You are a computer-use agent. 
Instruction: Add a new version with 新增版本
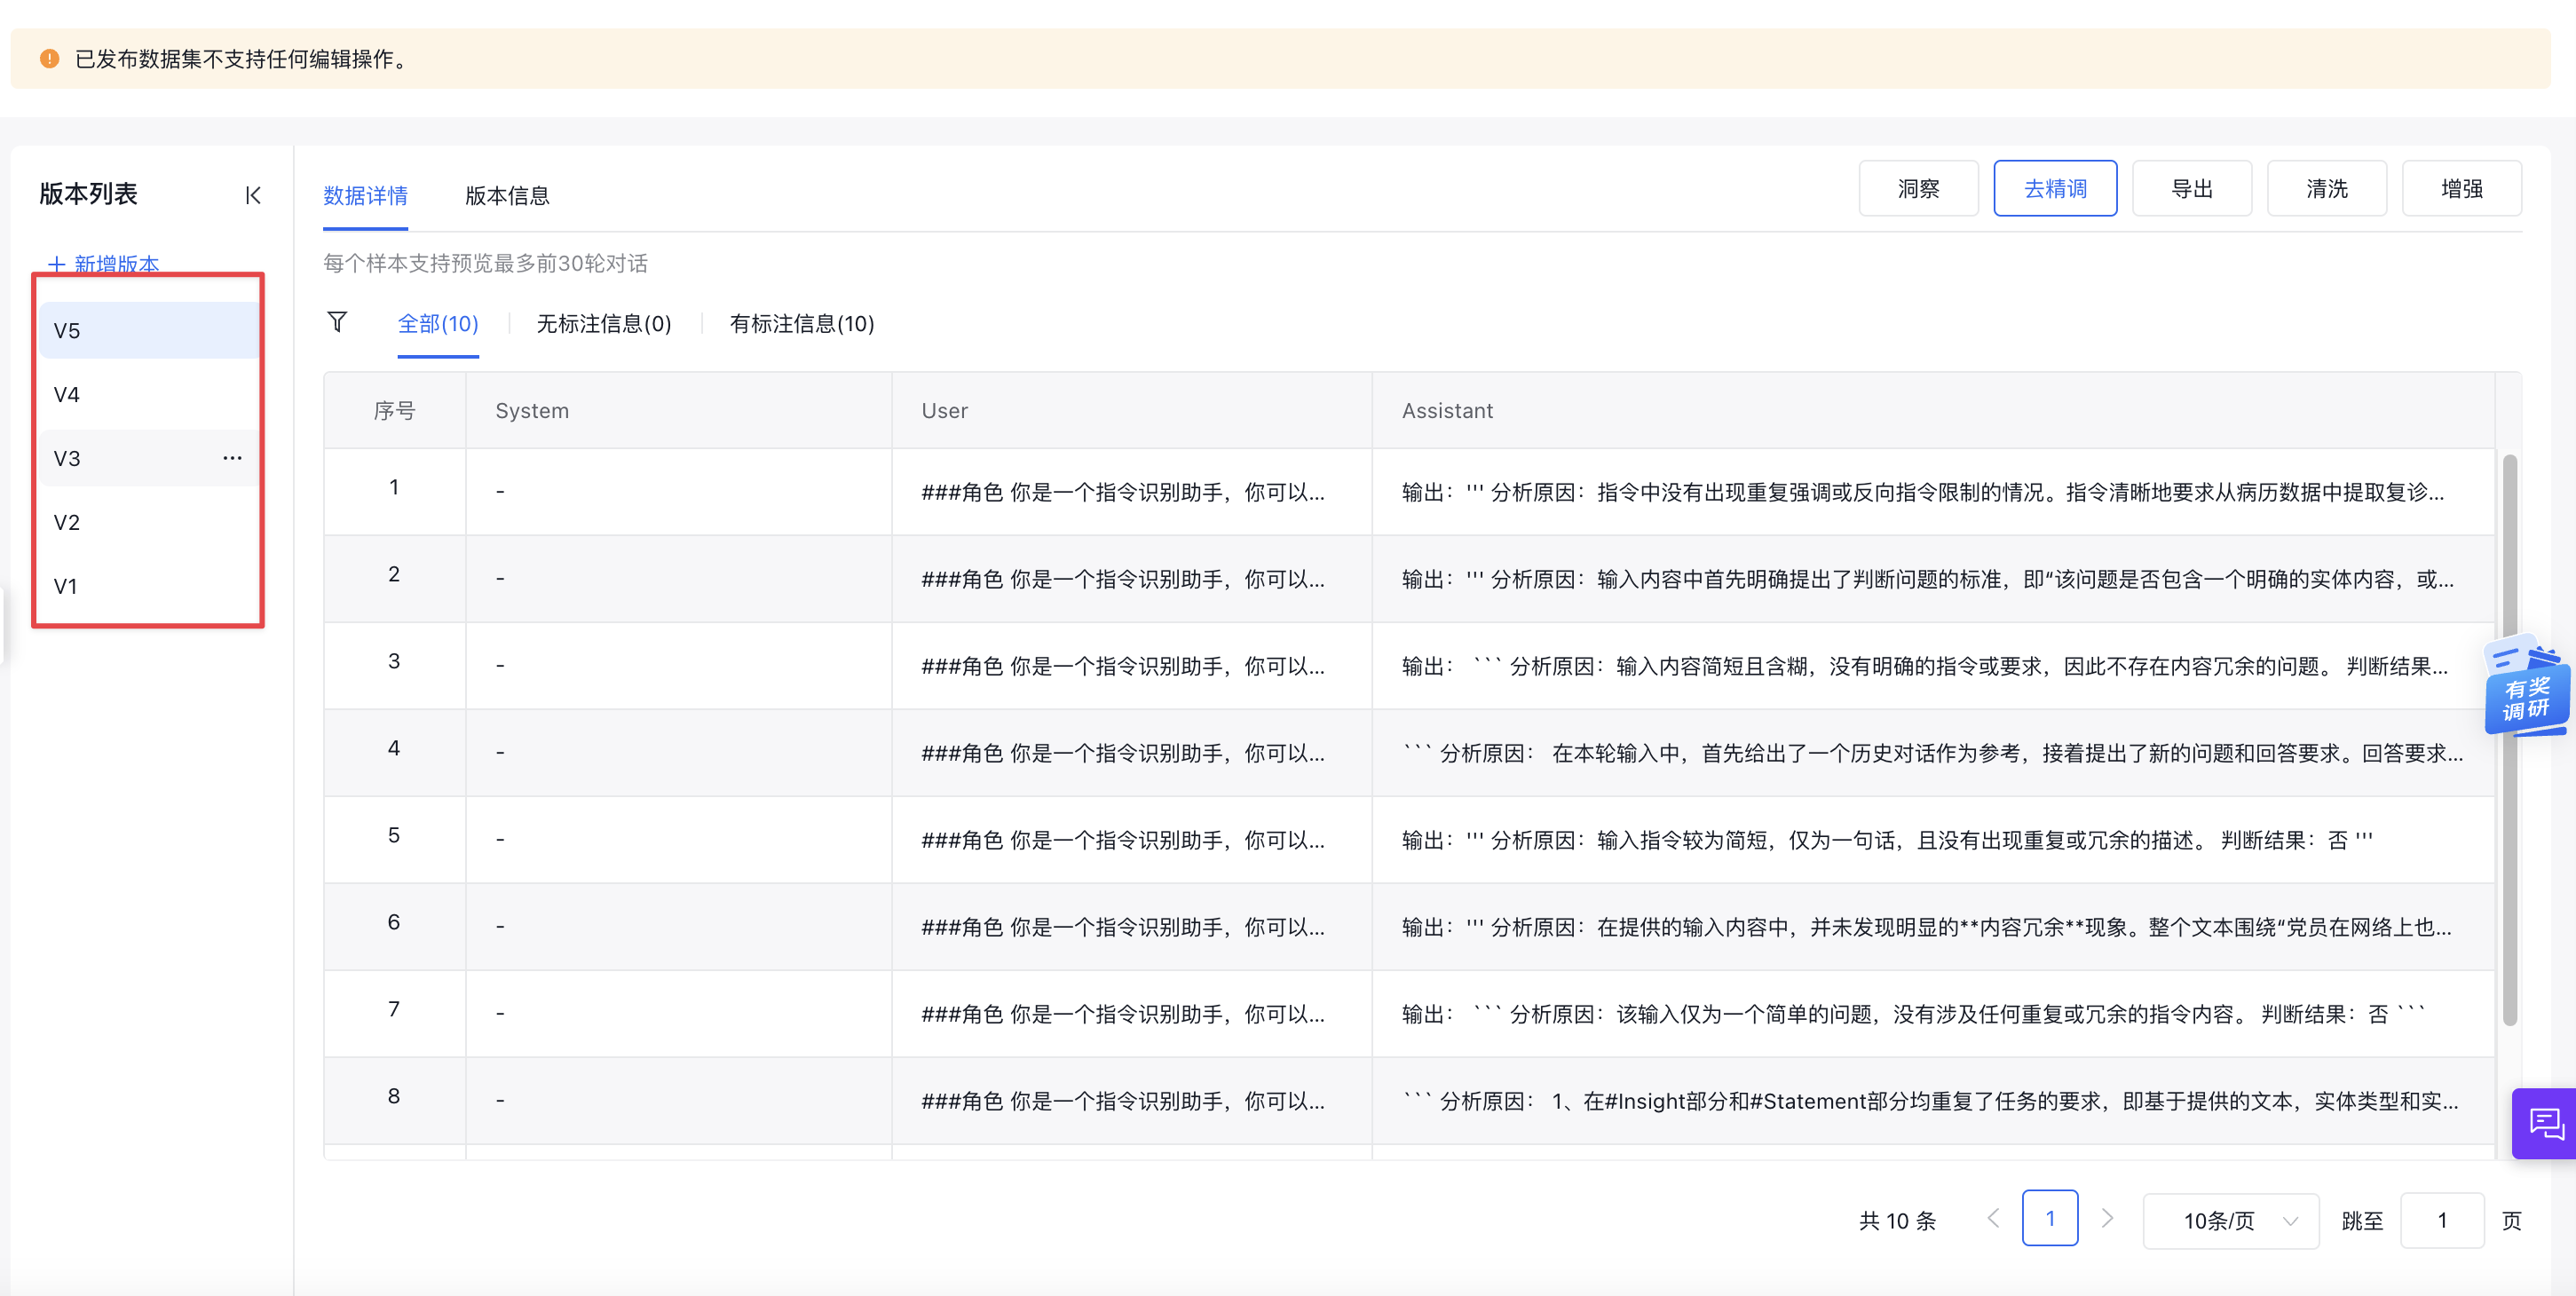[103, 263]
